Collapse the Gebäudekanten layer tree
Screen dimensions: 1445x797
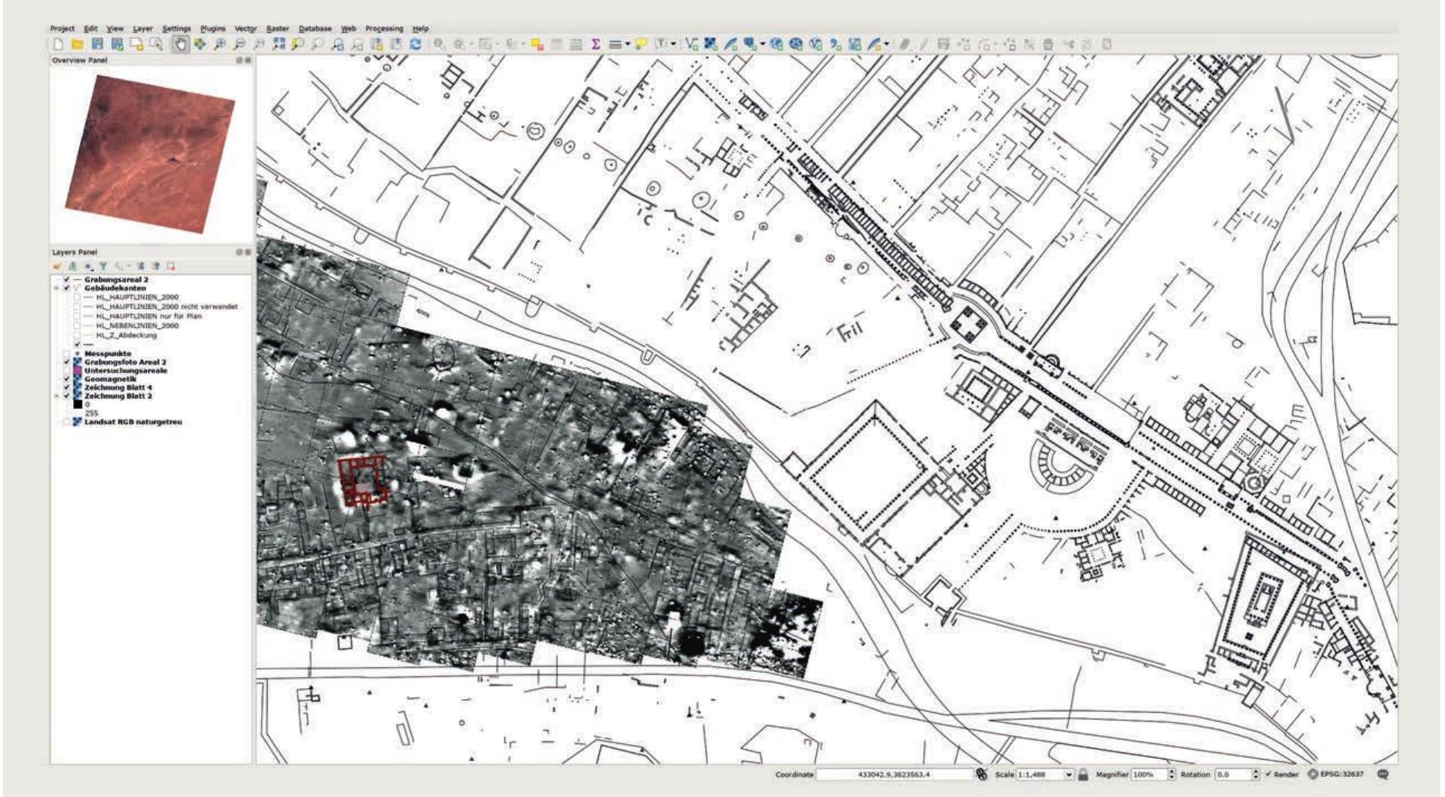[x=57, y=288]
